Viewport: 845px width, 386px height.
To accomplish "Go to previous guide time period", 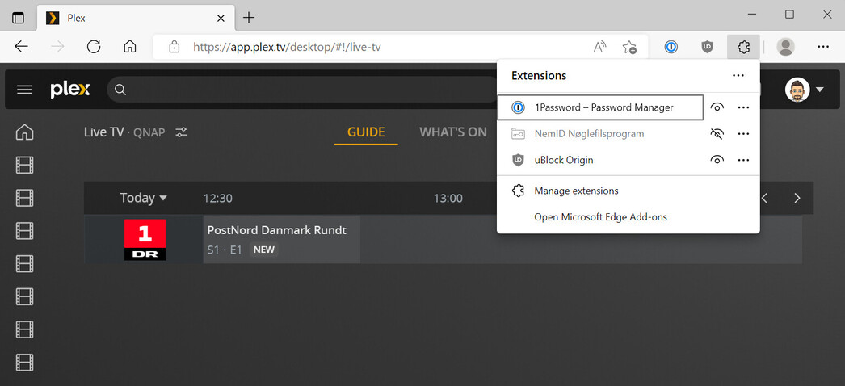I will click(765, 198).
